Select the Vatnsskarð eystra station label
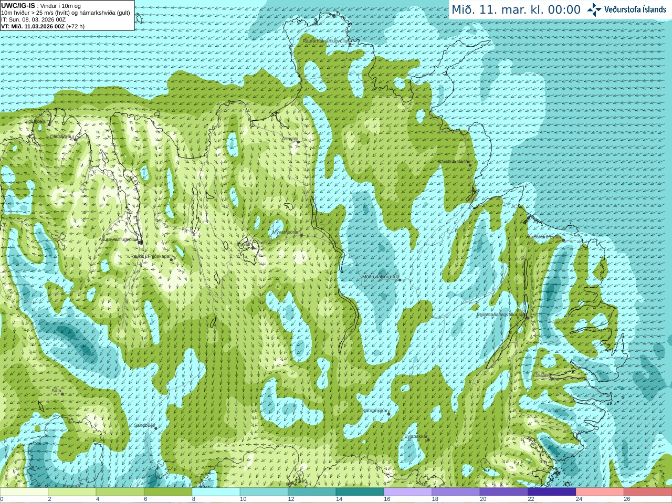The width and height of the screenshot is (672, 503). pyautogui.click(x=544, y=237)
